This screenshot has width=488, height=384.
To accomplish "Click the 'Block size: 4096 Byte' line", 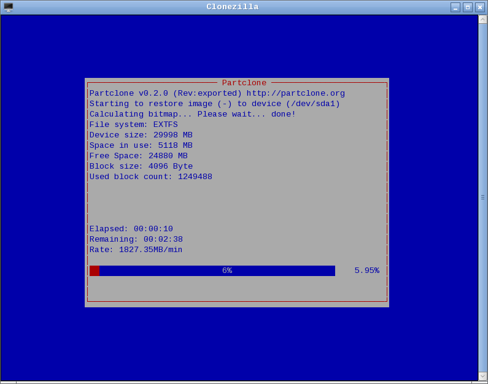I will [141, 166].
